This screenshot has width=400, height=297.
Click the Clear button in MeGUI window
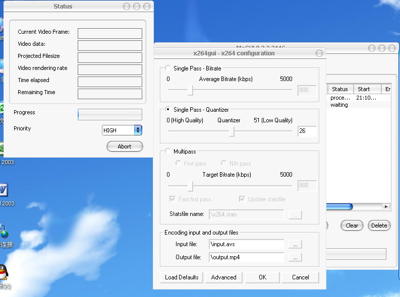pyautogui.click(x=352, y=226)
